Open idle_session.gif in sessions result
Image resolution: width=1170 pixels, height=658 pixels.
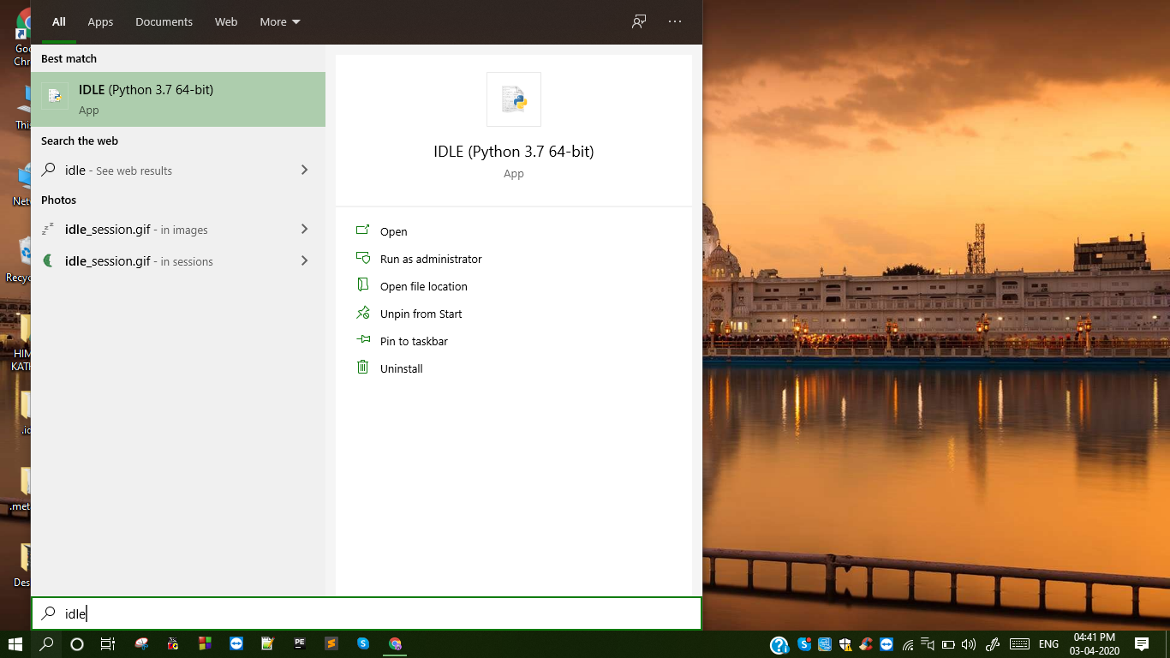pyautogui.click(x=178, y=260)
